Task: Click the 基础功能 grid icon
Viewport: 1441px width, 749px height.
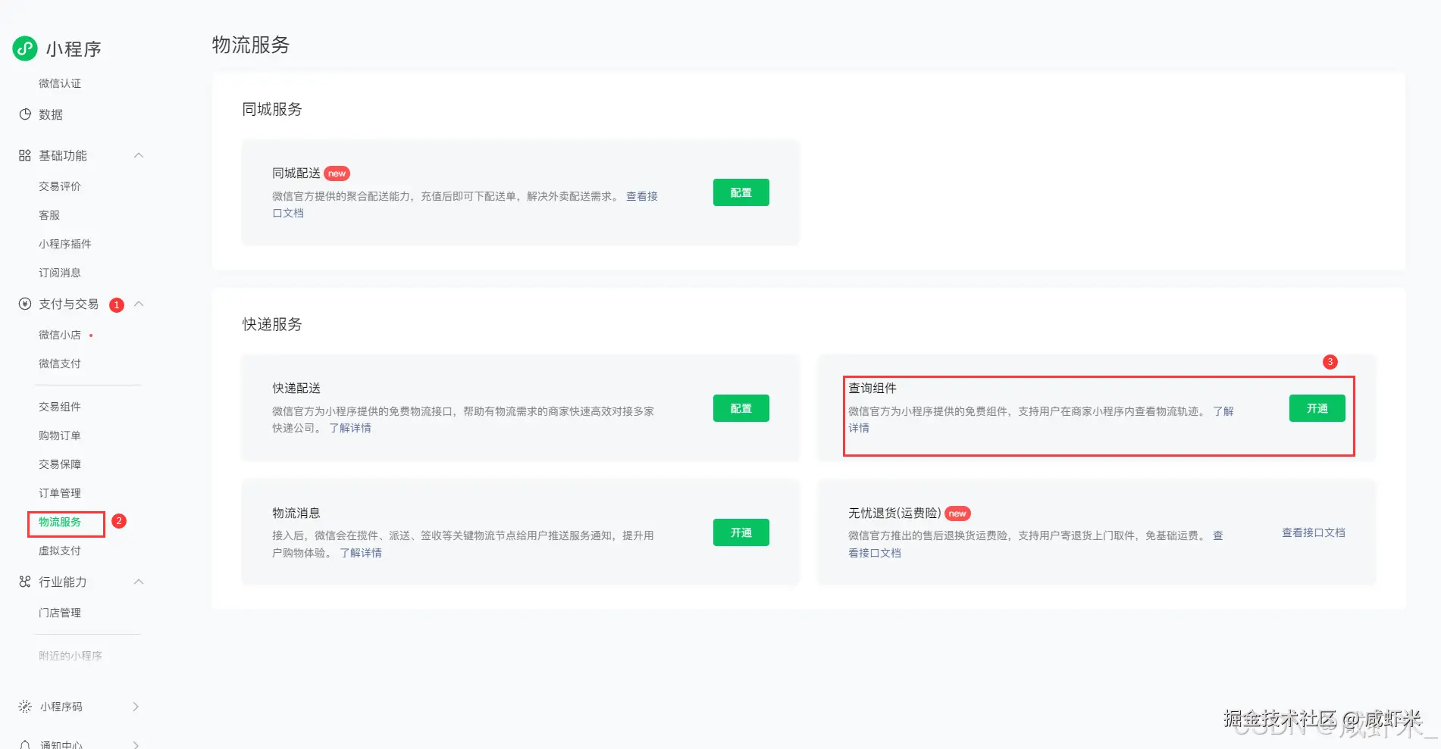Action: tap(25, 155)
